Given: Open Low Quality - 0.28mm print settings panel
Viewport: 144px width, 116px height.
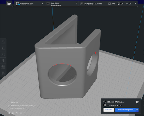Looking at the screenshot, I should tap(108, 4).
